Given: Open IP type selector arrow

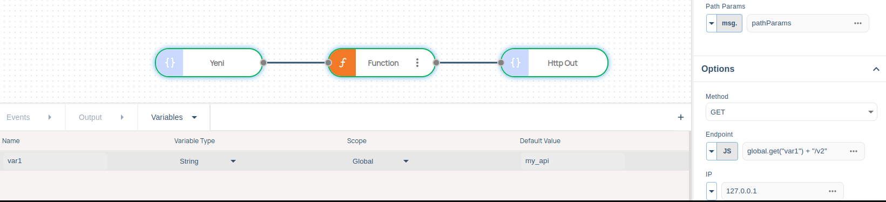Looking at the screenshot, I should coord(712,191).
